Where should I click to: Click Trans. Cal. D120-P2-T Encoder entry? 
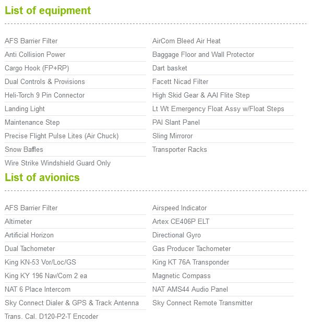pos(51,316)
